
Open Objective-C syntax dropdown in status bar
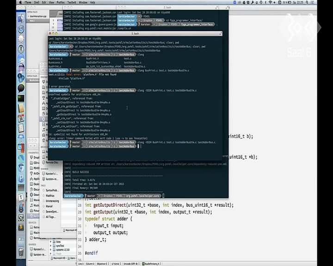click(x=103, y=264)
